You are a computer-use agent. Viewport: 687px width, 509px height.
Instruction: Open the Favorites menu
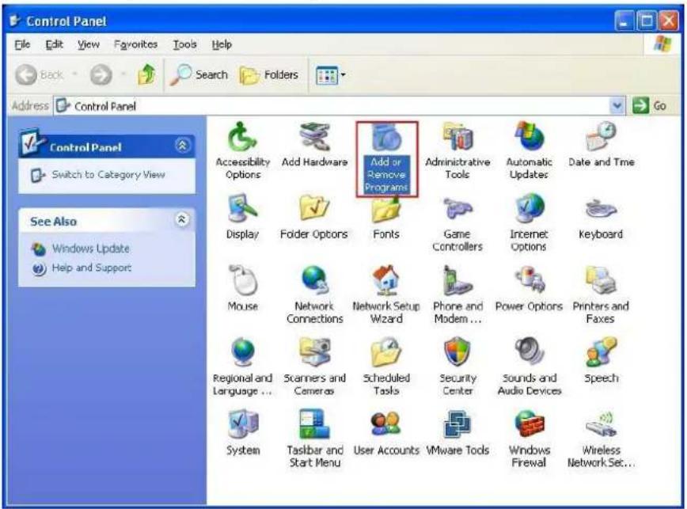click(x=135, y=44)
